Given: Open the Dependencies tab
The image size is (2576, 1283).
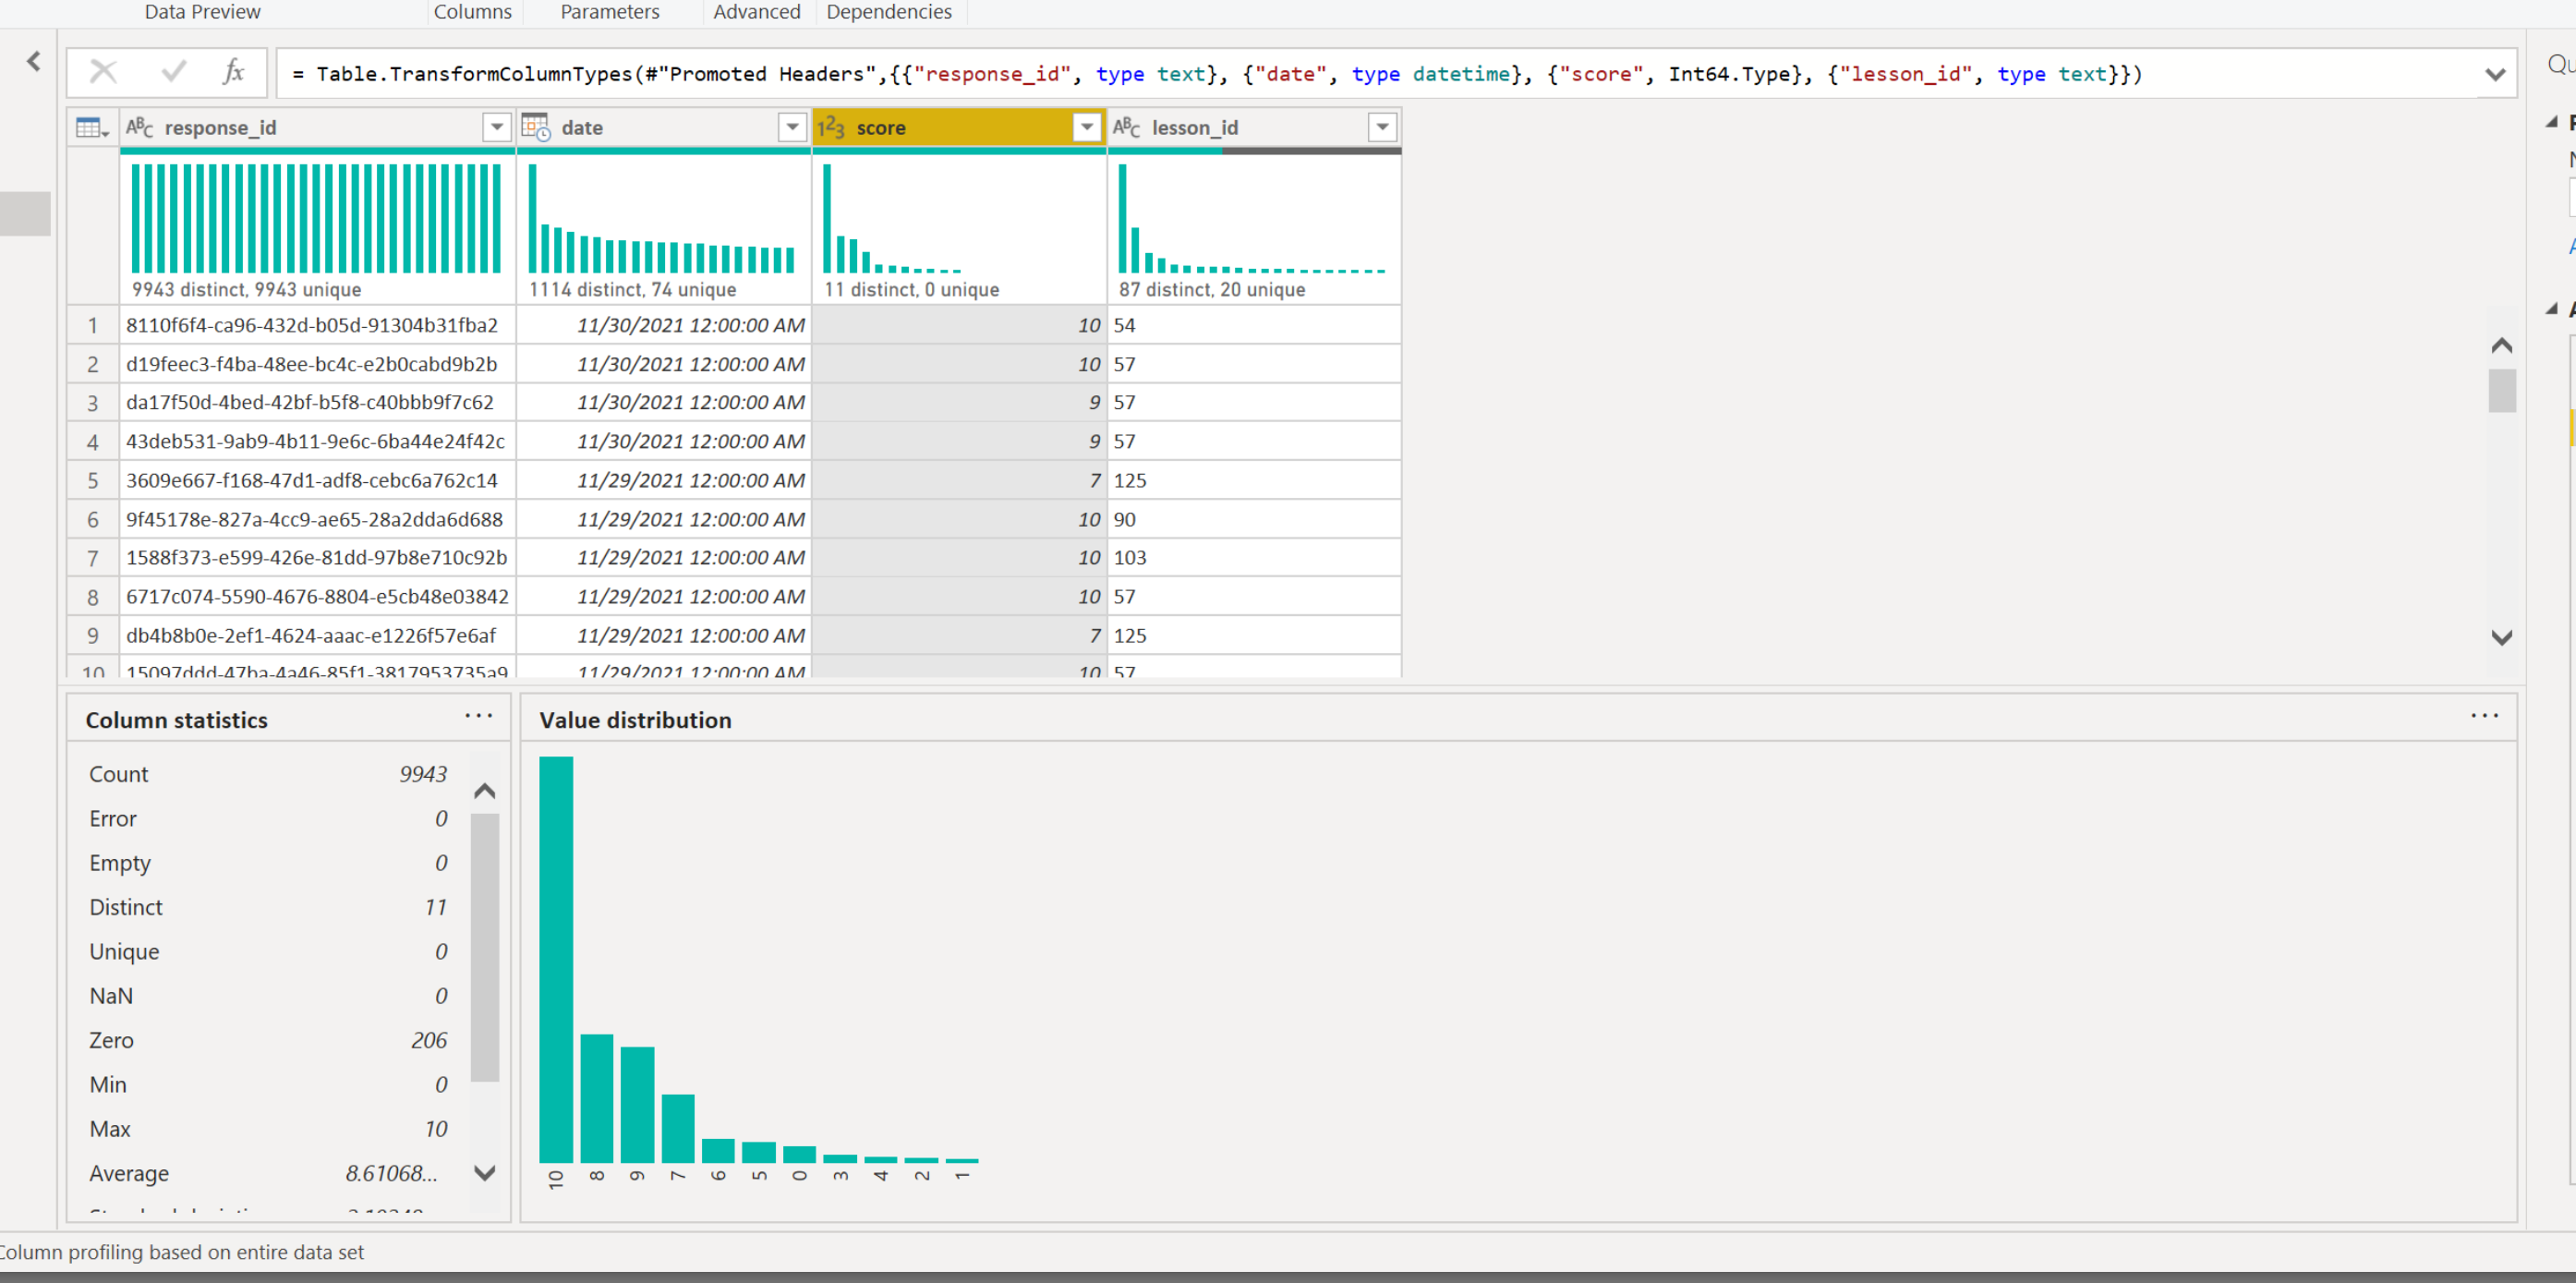Looking at the screenshot, I should (889, 12).
